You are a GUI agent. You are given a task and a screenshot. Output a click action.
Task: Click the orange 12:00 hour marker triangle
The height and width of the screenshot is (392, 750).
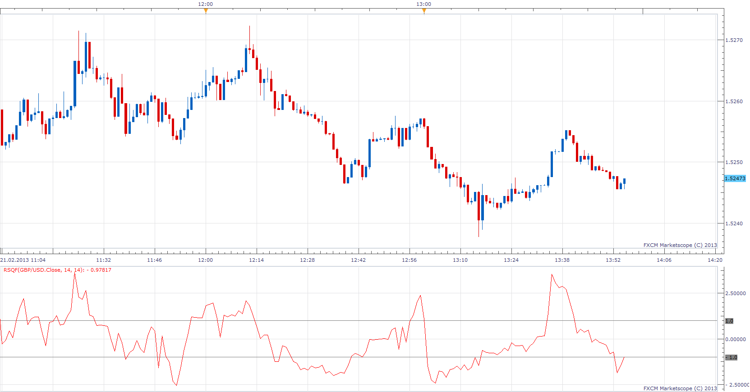(206, 11)
